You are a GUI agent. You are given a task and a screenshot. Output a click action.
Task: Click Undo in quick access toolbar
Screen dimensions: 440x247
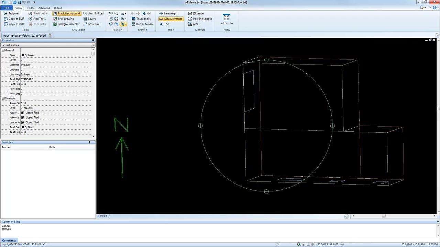coord(24,2)
